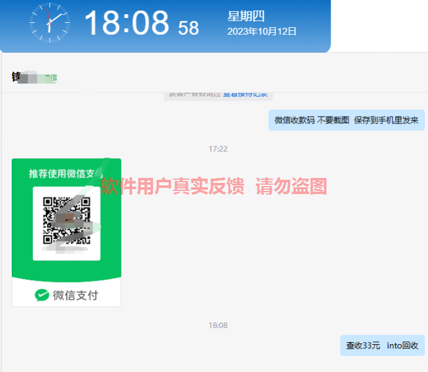Click the 微信支付 label below QR code
Screen dimensions: 428x372
75,295
